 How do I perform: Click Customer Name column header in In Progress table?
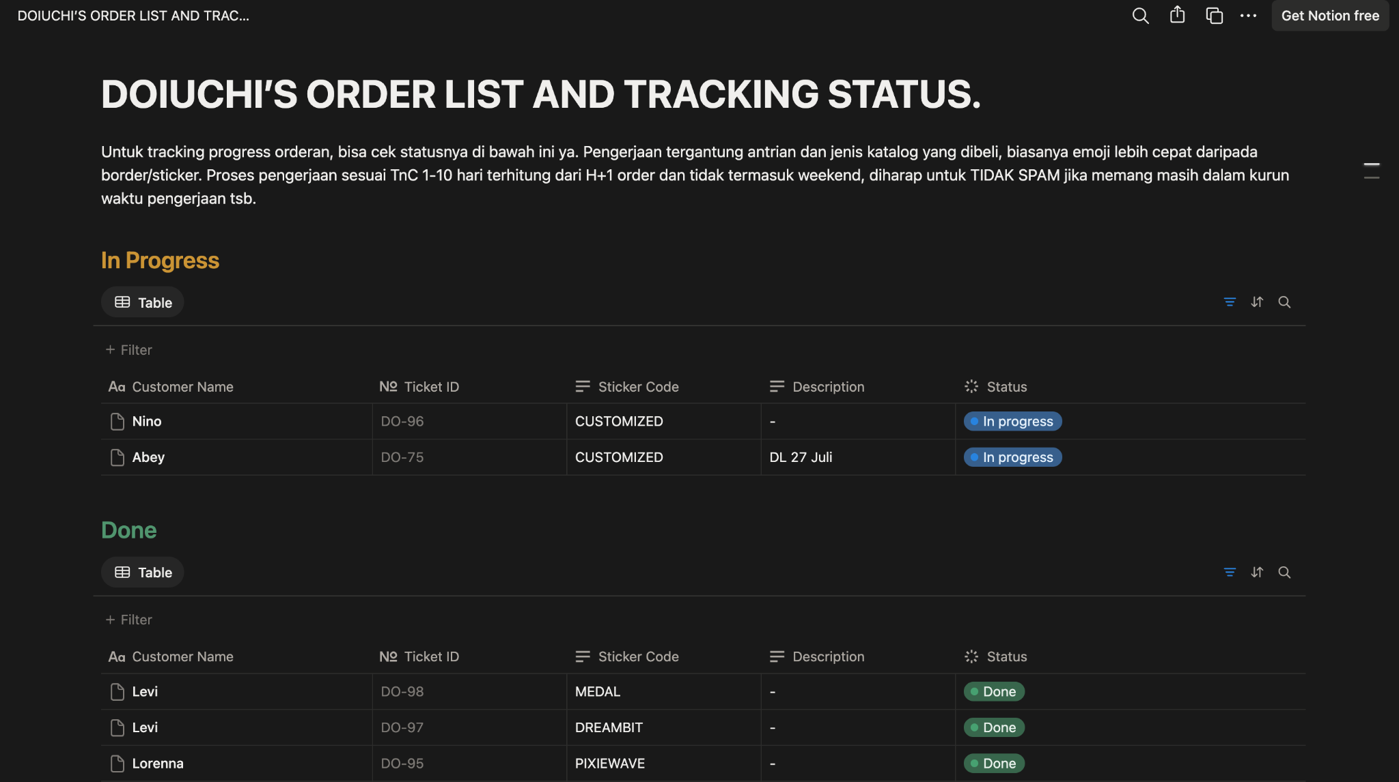[236, 387]
